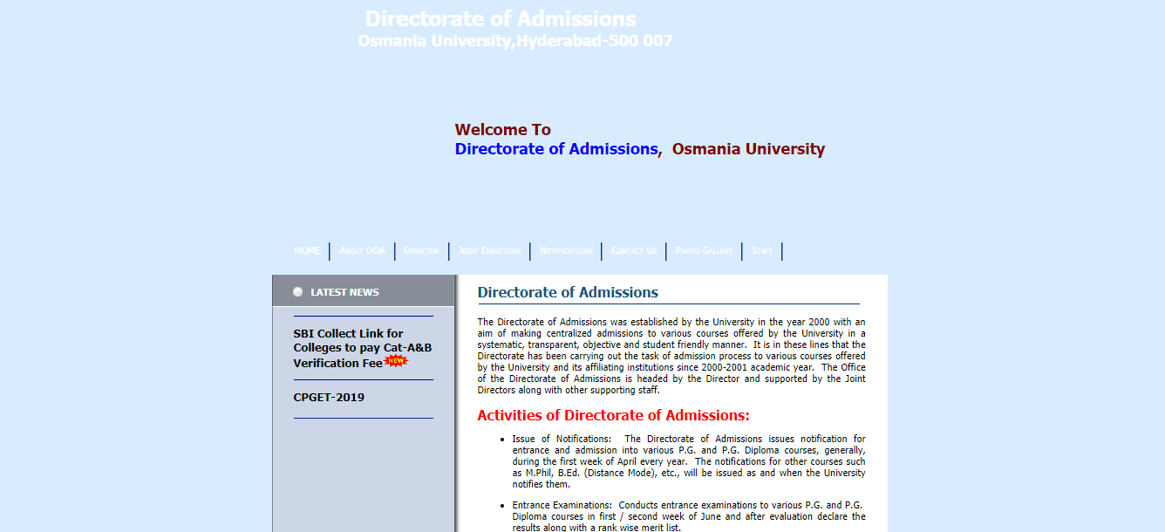Click the Directorate of Admissions page heading
This screenshot has height=532, width=1165.
point(568,292)
